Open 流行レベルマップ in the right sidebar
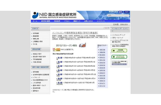The width and height of the screenshot is (161, 105). click(x=117, y=38)
